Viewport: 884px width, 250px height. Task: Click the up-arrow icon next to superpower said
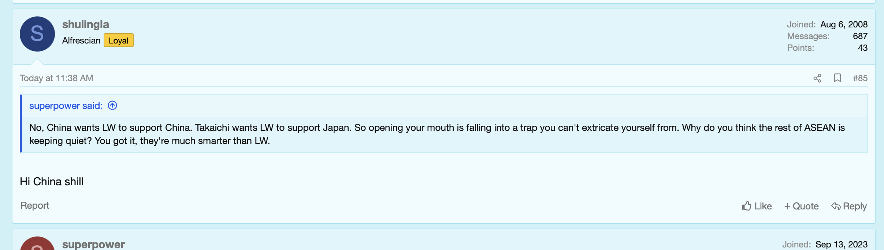(112, 105)
